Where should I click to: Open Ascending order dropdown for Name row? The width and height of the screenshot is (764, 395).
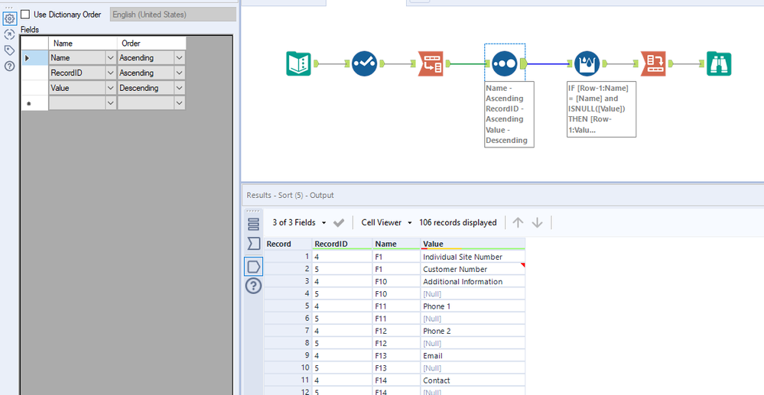pyautogui.click(x=179, y=57)
